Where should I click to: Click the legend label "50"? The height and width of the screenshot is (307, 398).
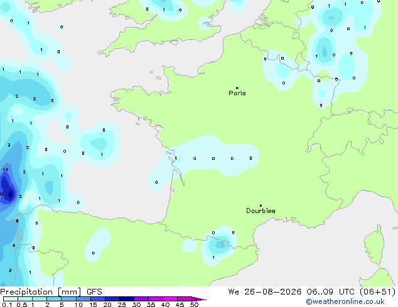pos(194,304)
